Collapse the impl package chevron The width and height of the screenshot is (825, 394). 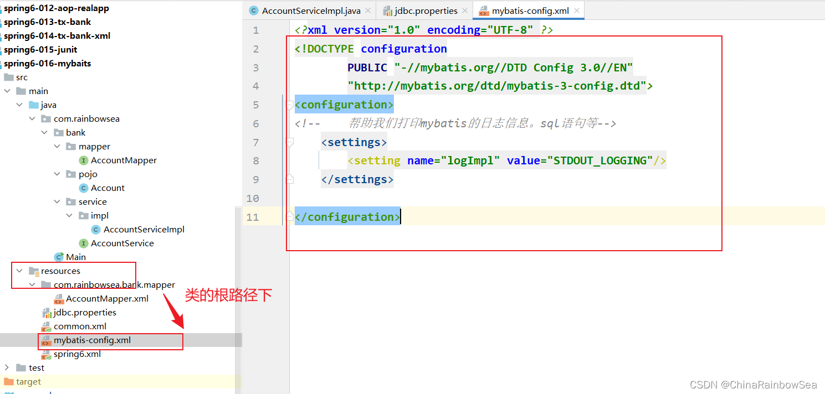pyautogui.click(x=69, y=216)
